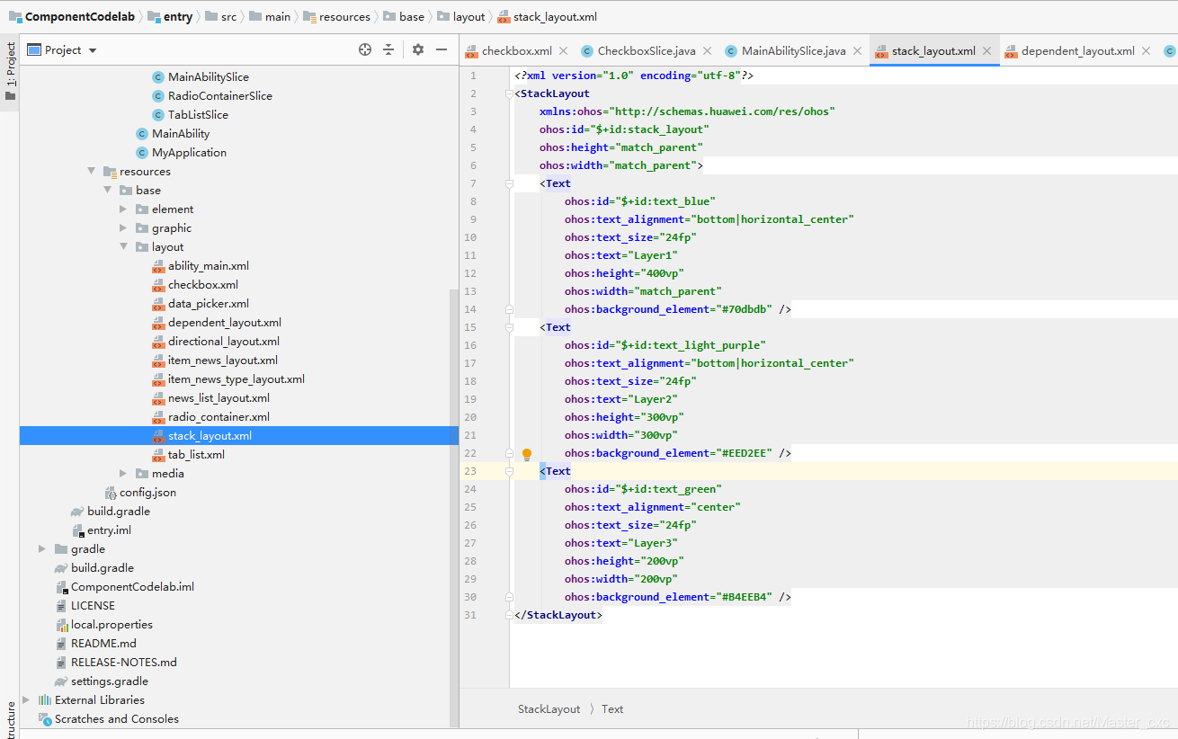The image size is (1178, 739).
Task: Click entry in the navigation breadcrumb
Action: click(178, 16)
